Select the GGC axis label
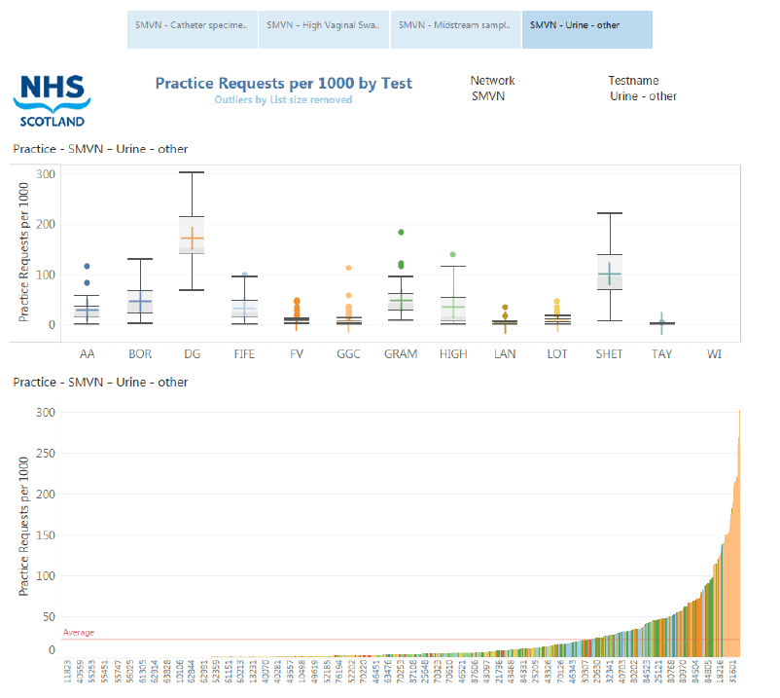 coord(348,354)
